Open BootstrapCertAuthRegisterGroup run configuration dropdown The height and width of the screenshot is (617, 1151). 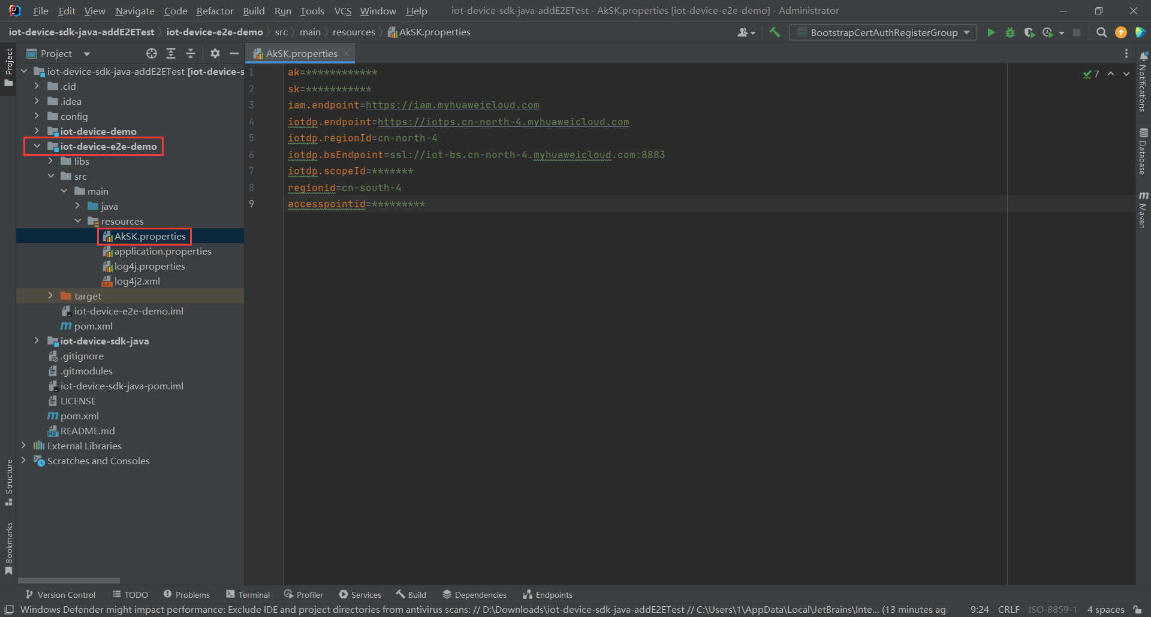tap(884, 32)
